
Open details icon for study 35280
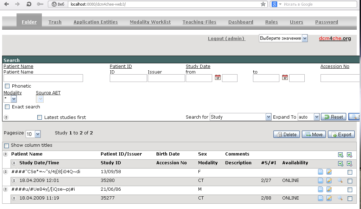click(320, 180)
